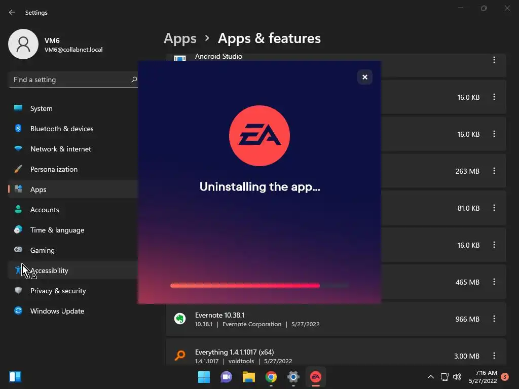The height and width of the screenshot is (389, 519).
Task: Click the EA logo in uninstaller
Action: [x=259, y=136]
